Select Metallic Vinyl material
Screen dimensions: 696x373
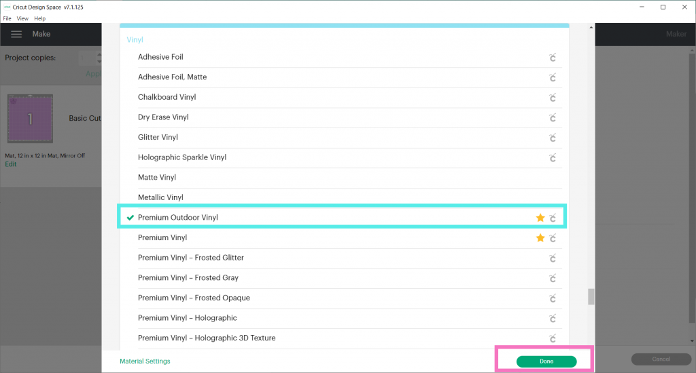click(160, 197)
